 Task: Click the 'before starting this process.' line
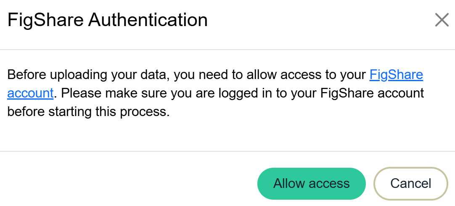coord(88,112)
